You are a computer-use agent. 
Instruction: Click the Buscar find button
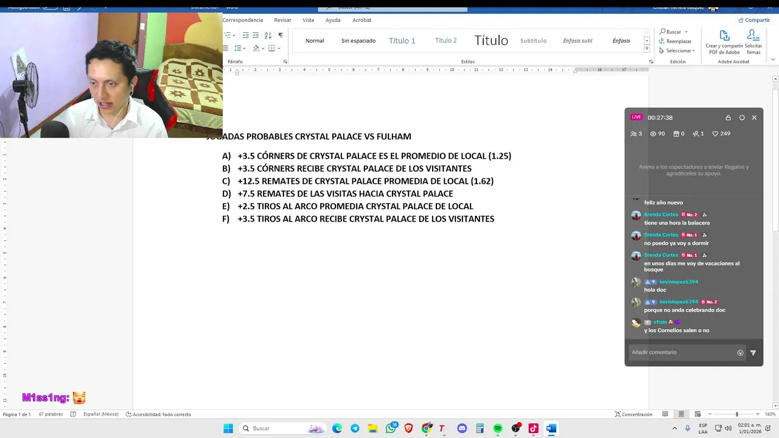pyautogui.click(x=670, y=32)
